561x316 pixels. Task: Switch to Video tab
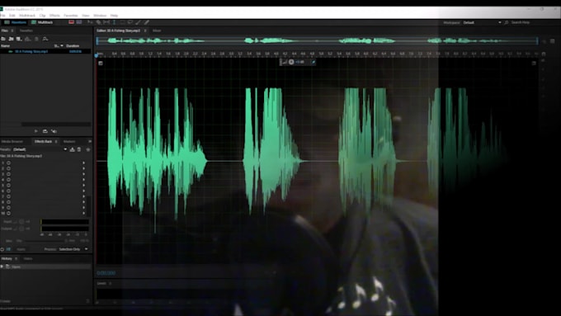[28, 258]
